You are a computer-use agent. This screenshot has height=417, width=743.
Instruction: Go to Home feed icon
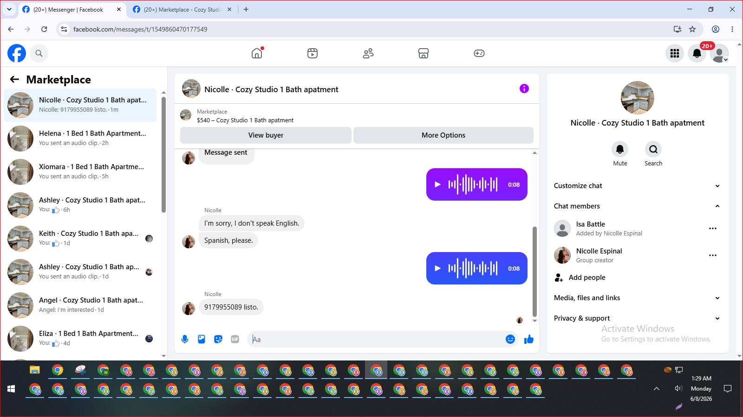point(257,53)
